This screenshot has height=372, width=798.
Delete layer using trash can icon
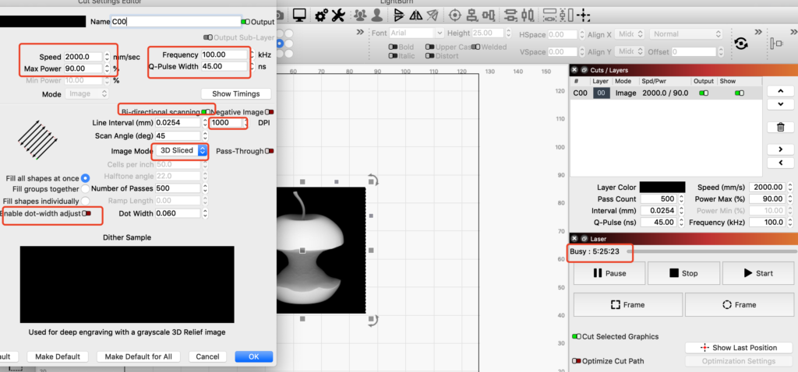point(781,127)
